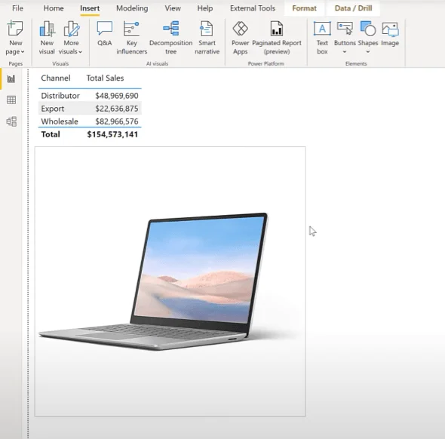Insert a Text box element
445x439 pixels.
pos(322,38)
